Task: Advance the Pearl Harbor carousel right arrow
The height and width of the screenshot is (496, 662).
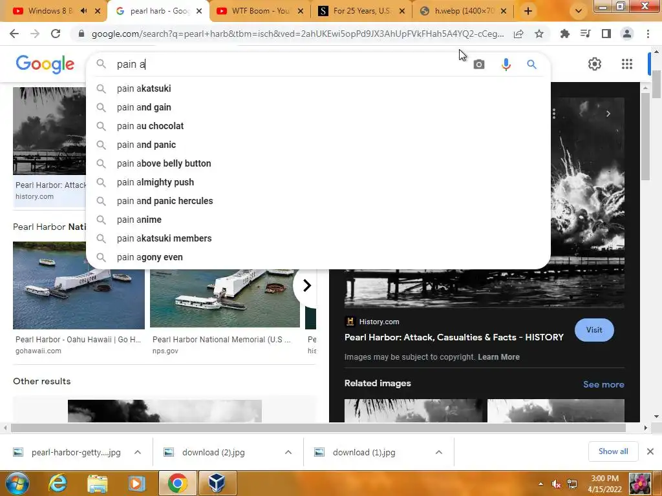Action: coord(306,285)
